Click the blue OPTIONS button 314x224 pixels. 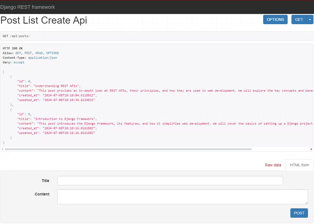(275, 19)
